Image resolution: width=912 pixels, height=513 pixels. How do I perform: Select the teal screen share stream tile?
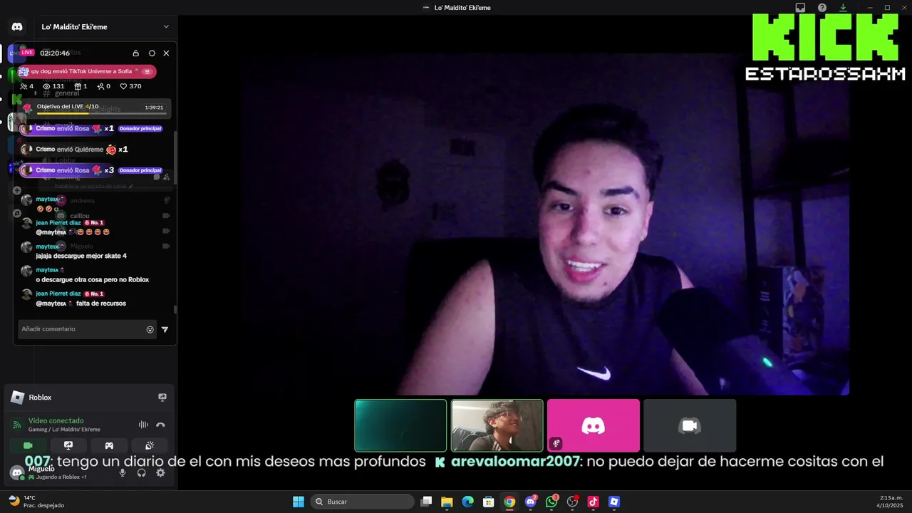coord(400,425)
